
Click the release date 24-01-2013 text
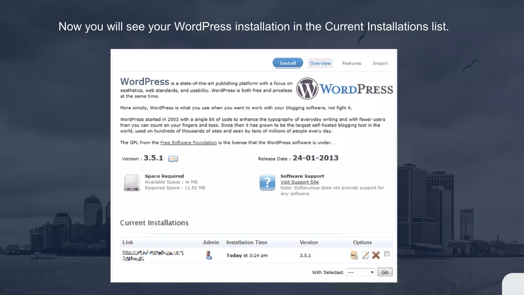pos(315,158)
